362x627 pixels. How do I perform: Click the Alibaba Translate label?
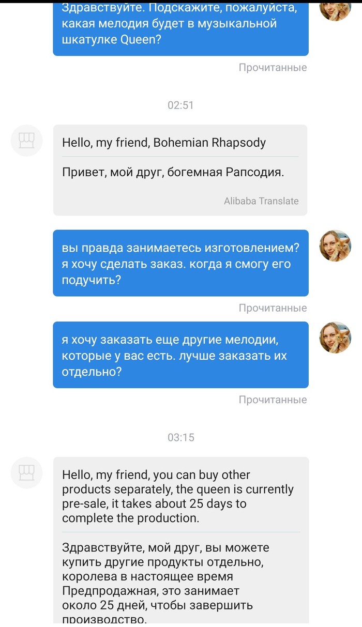point(261,201)
